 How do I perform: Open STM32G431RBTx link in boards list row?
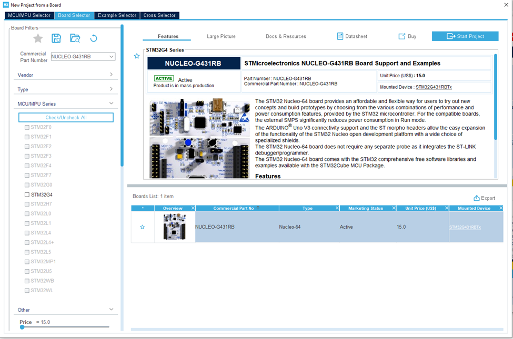[465, 227]
